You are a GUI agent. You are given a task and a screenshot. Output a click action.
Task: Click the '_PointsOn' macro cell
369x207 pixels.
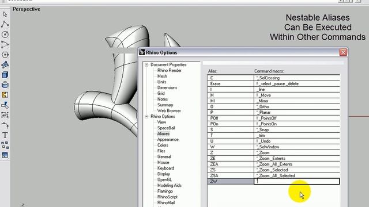pyautogui.click(x=297, y=124)
